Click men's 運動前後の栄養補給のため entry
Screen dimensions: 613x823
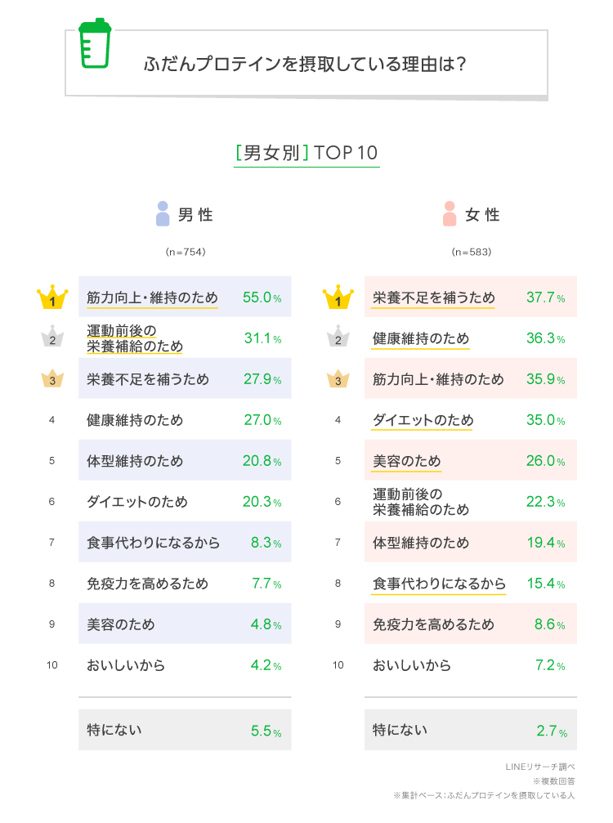(x=135, y=338)
